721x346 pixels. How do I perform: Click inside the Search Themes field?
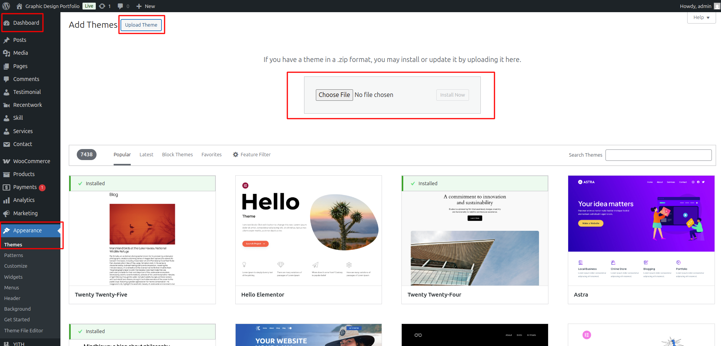tap(658, 155)
